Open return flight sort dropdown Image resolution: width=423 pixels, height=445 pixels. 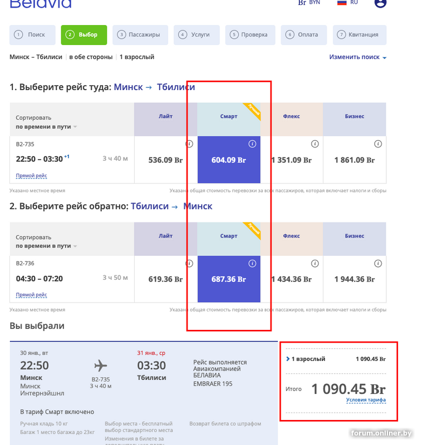click(x=46, y=246)
